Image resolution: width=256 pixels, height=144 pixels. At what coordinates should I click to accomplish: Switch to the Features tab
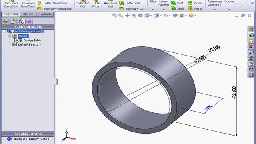point(11,14)
